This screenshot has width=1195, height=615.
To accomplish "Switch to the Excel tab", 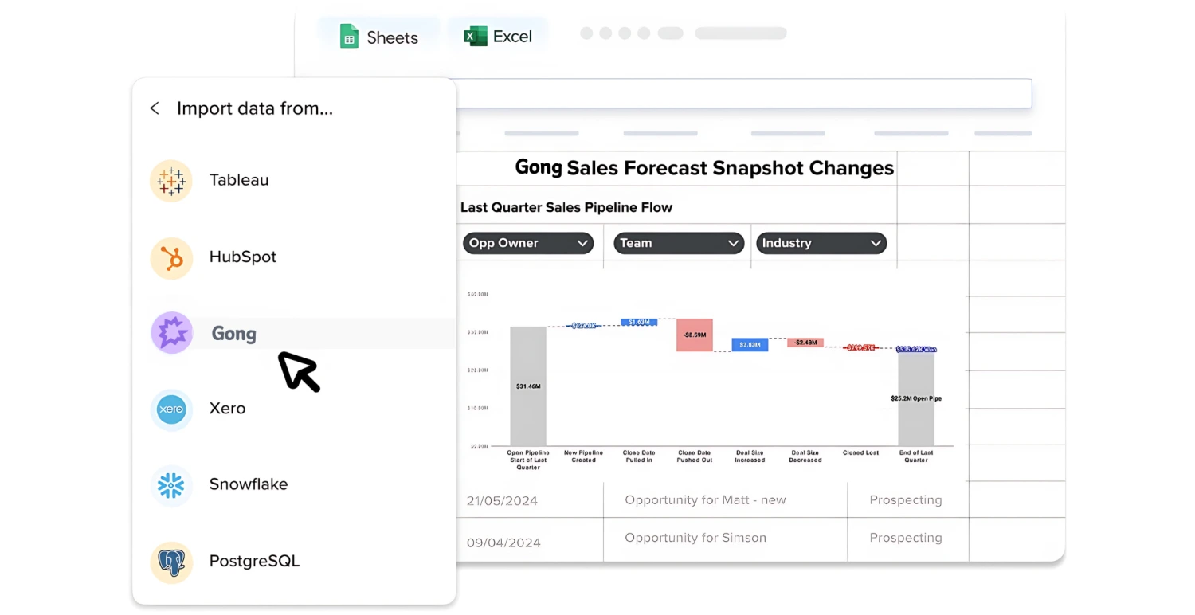I will coord(499,37).
